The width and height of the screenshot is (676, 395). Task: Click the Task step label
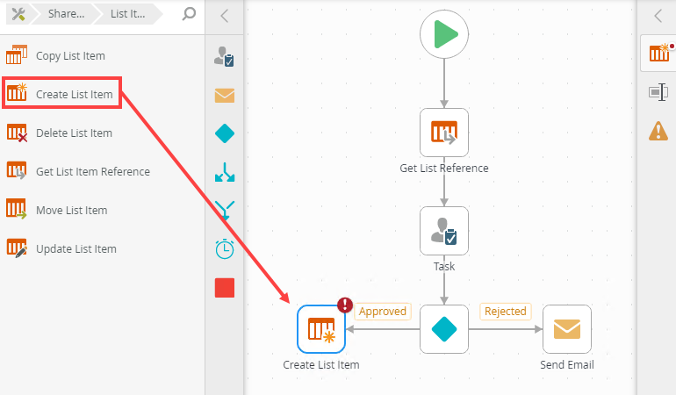click(444, 267)
